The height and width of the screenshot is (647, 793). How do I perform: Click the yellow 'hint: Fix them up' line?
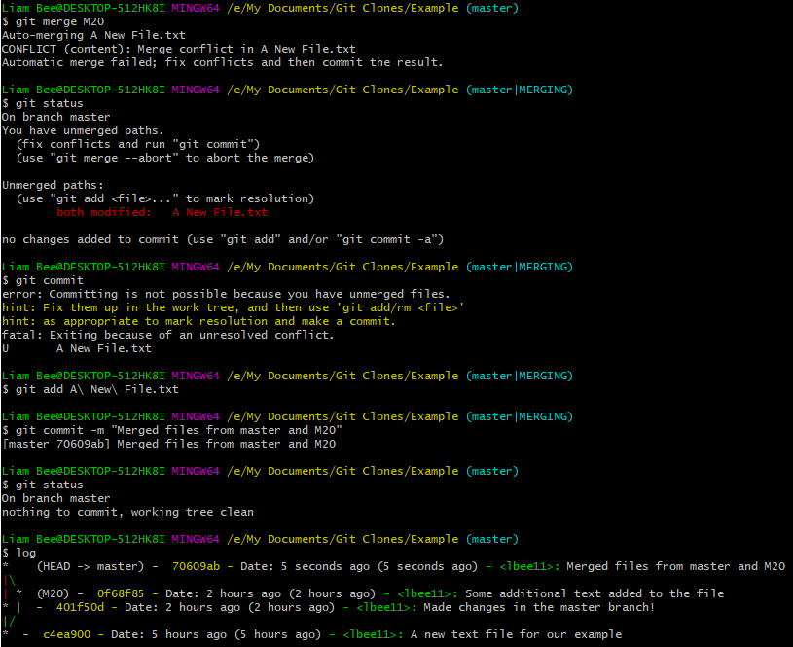pos(233,307)
